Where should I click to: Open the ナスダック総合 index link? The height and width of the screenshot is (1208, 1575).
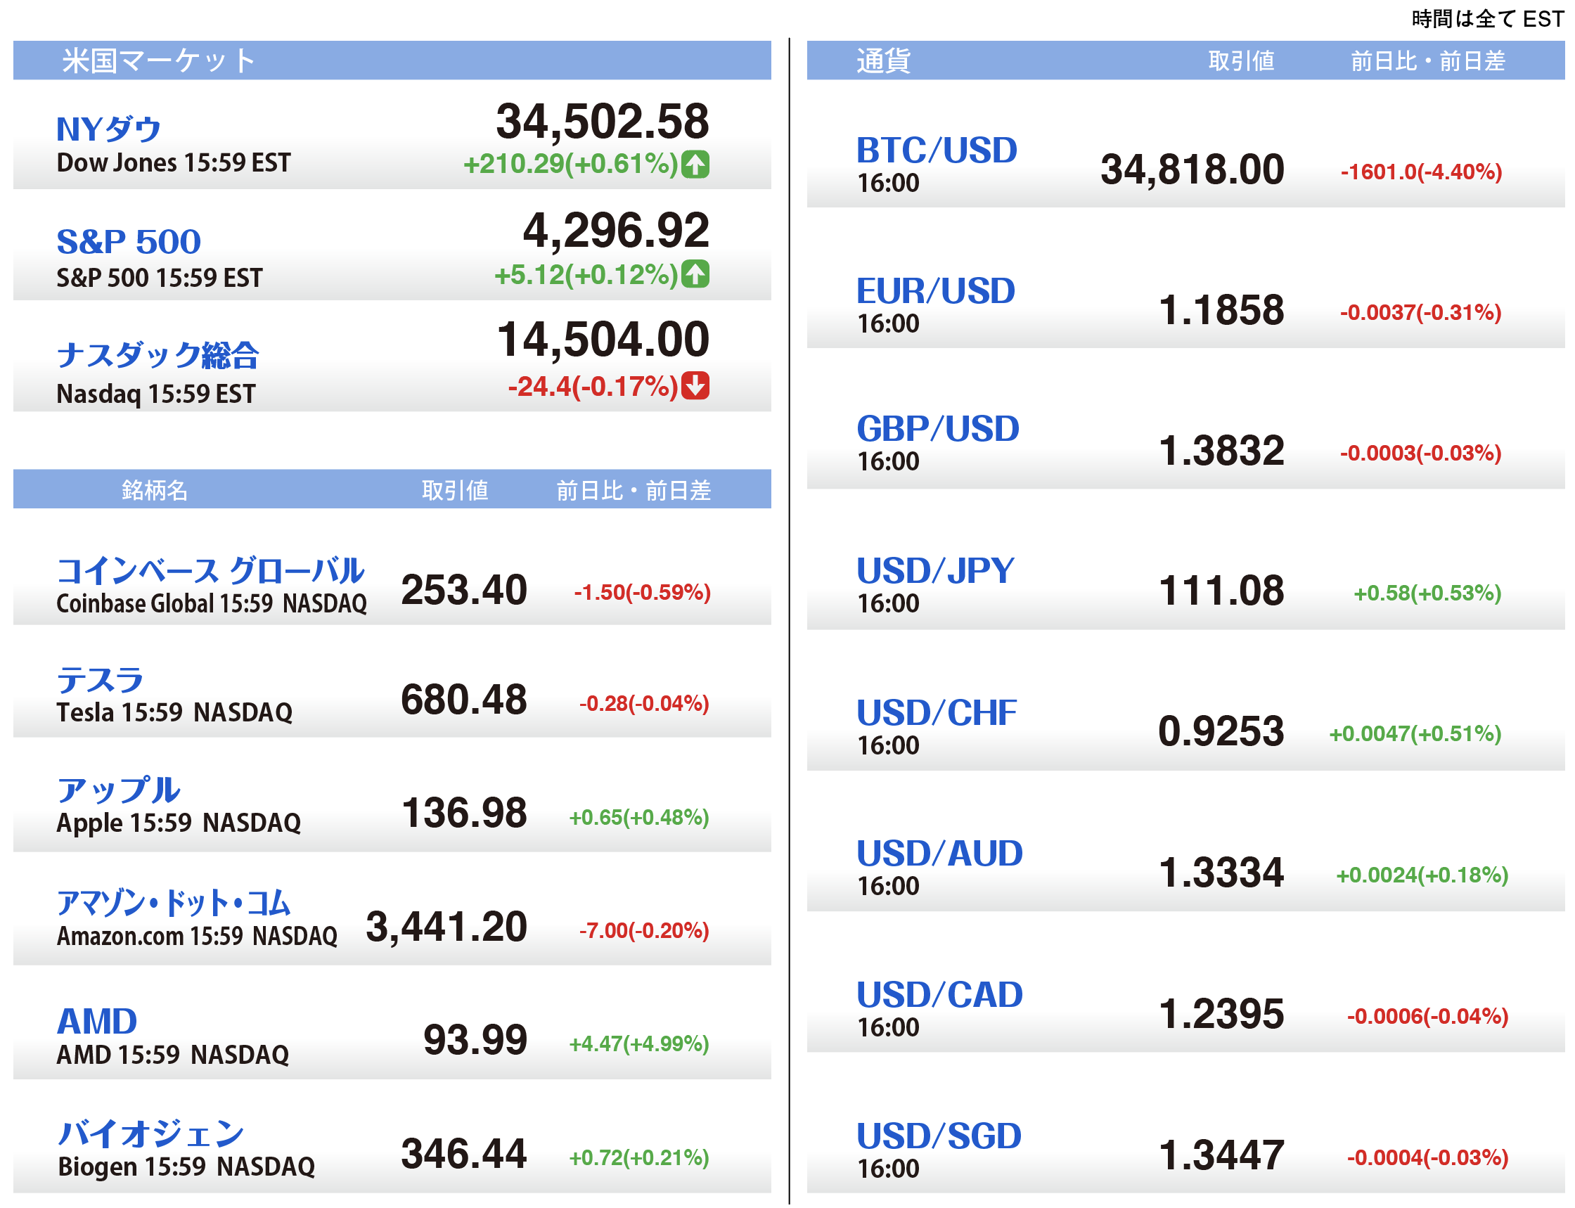157,355
